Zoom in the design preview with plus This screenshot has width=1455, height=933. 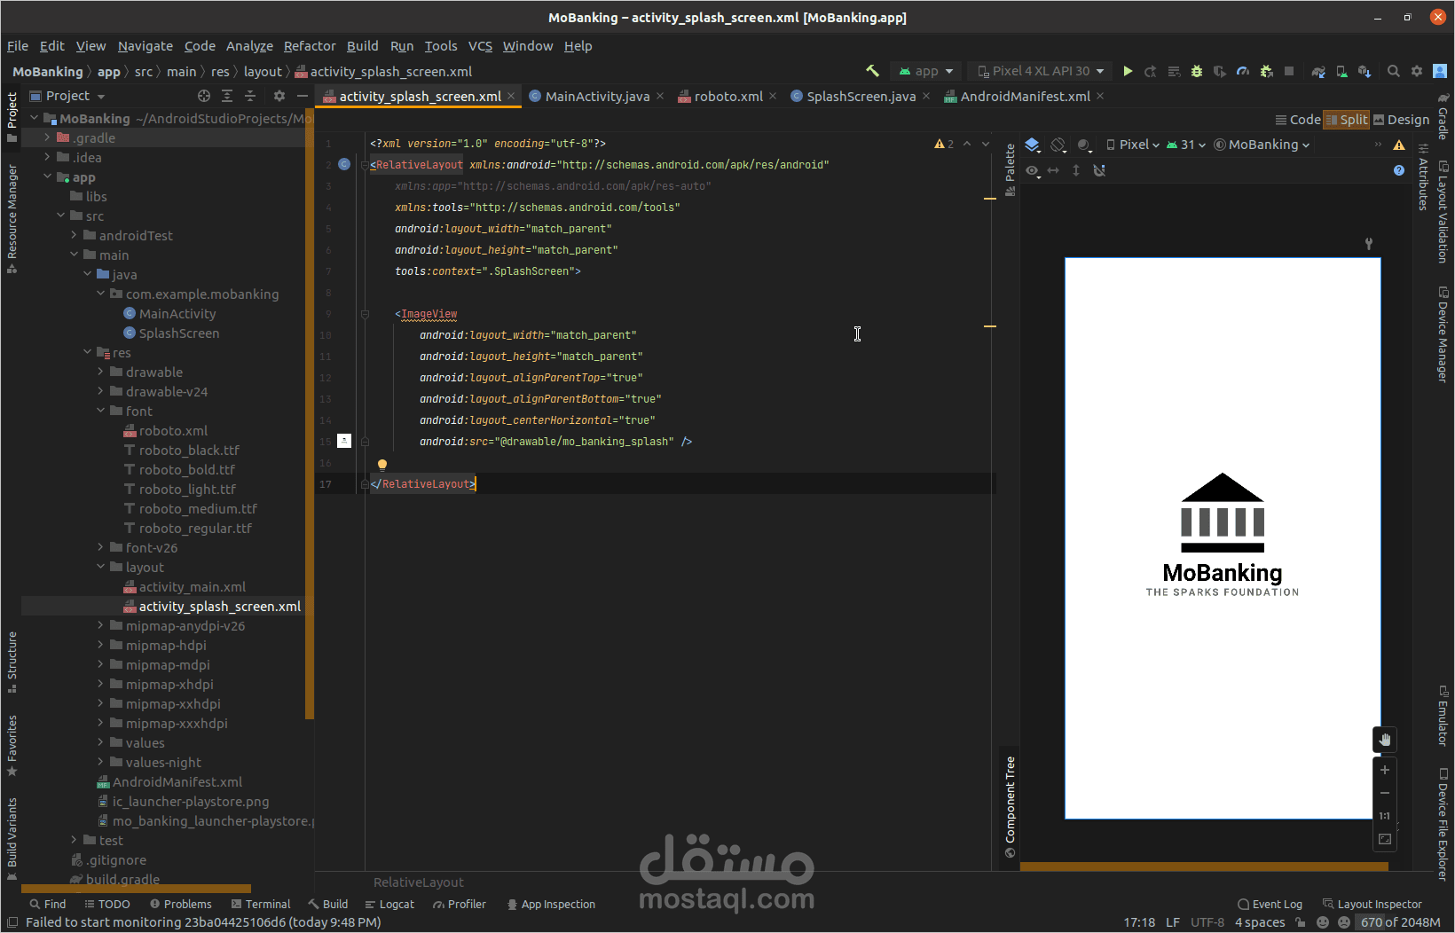point(1385,770)
